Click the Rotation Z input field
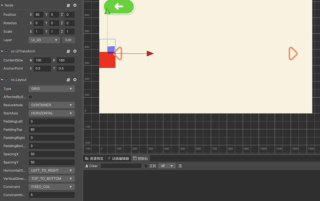Screen dimensions: 320x201 click(70, 23)
